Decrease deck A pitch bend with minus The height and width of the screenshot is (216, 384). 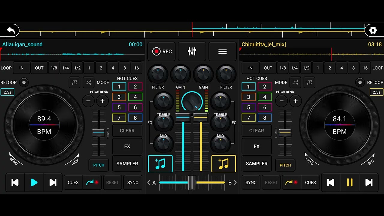(88, 101)
